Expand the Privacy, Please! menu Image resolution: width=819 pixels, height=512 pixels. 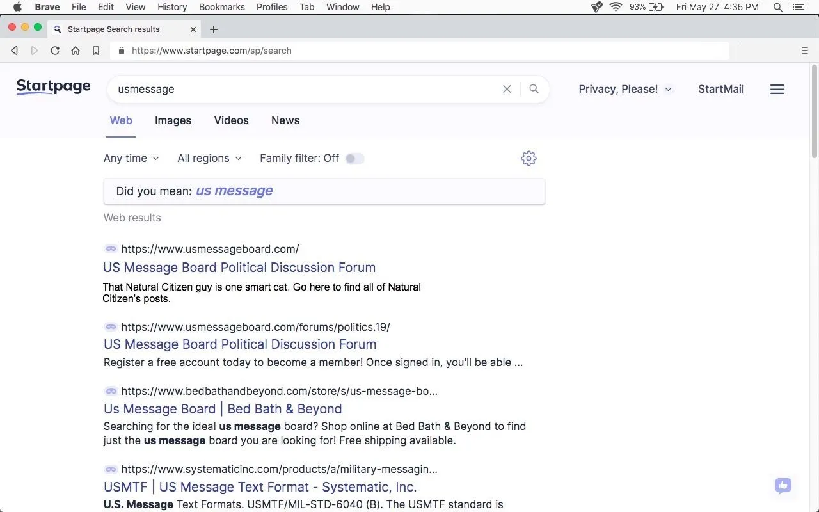coord(624,89)
